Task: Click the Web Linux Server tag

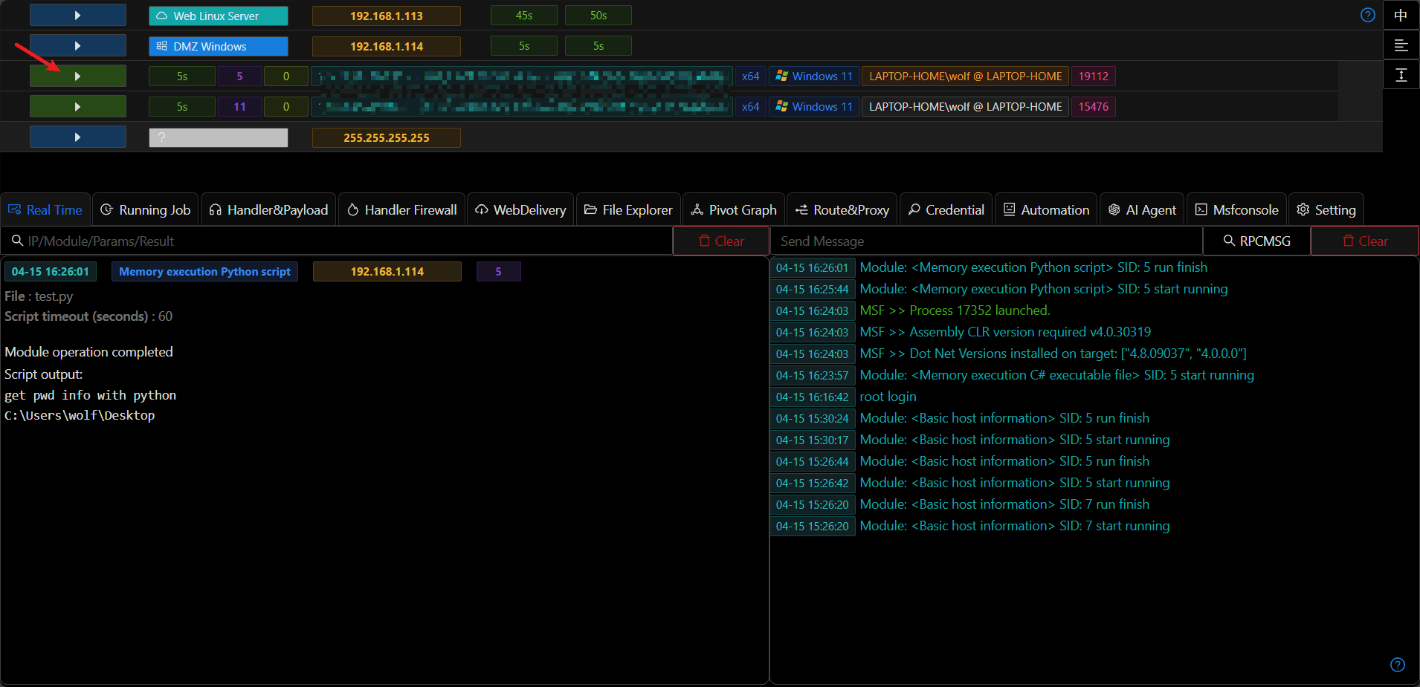Action: (219, 16)
